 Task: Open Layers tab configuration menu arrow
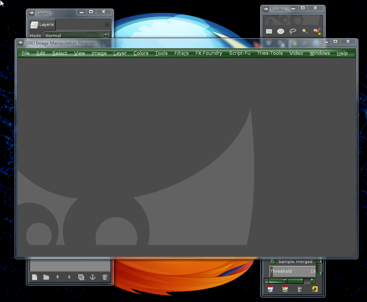(107, 24)
